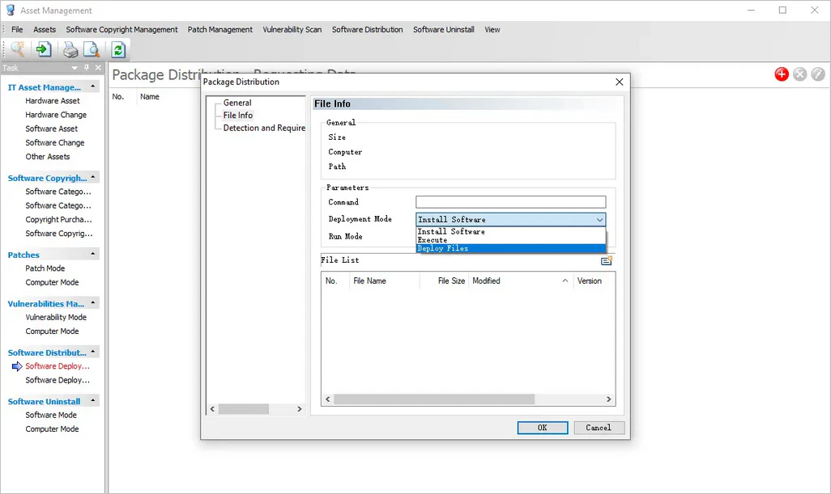This screenshot has height=494, width=831.
Task: Collapse the Patches group
Action: click(x=93, y=254)
